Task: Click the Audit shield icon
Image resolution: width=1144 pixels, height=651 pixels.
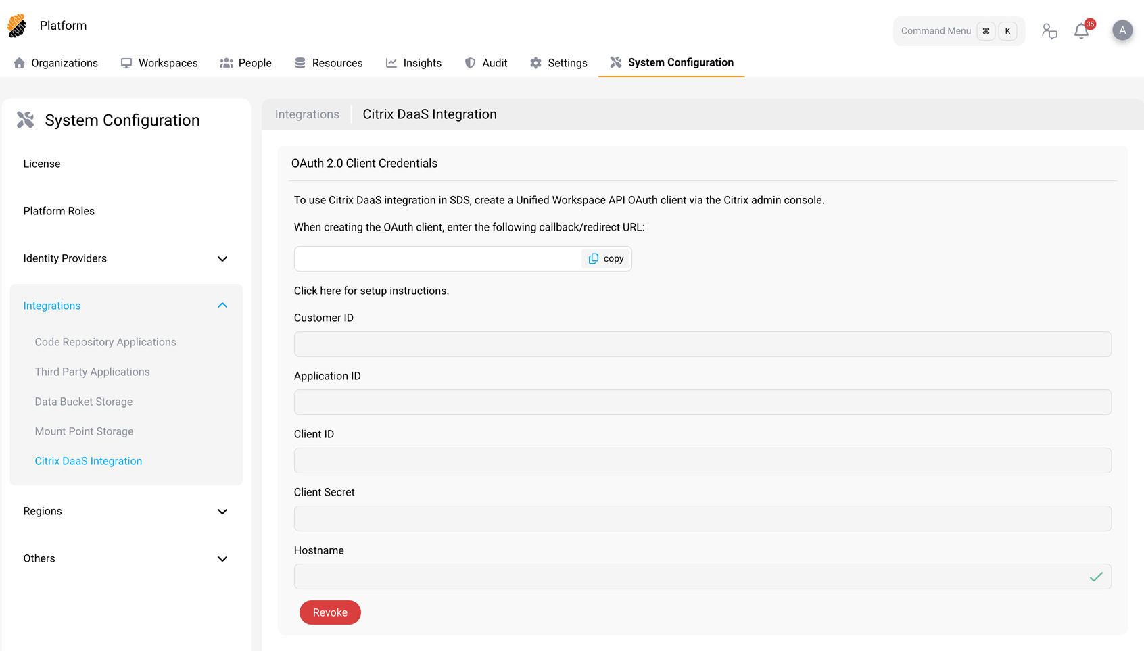Action: tap(470, 63)
